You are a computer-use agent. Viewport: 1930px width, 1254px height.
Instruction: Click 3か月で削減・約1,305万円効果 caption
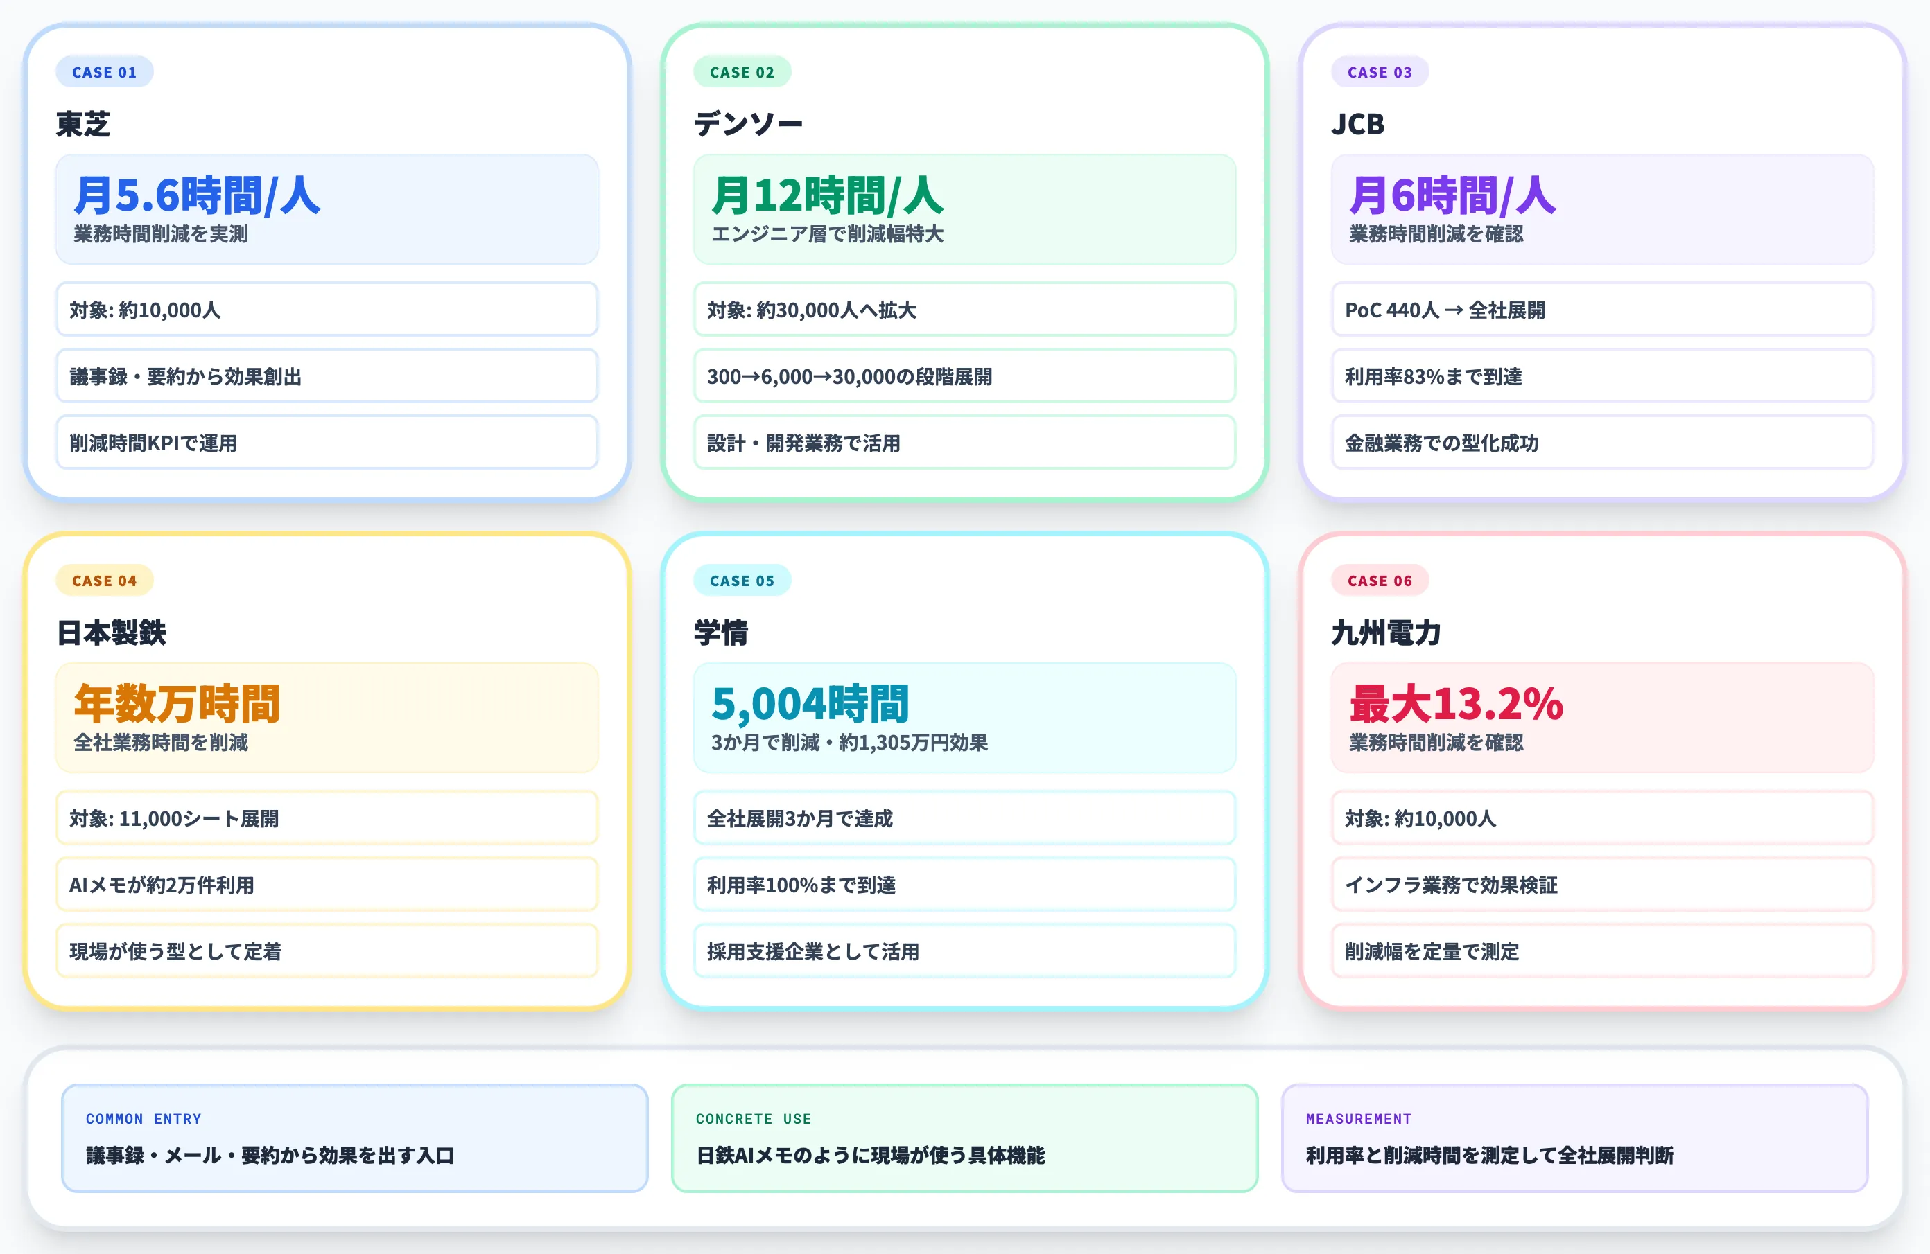pos(849,743)
